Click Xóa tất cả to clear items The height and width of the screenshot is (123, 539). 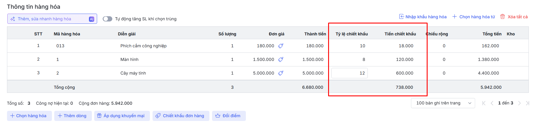514,17
